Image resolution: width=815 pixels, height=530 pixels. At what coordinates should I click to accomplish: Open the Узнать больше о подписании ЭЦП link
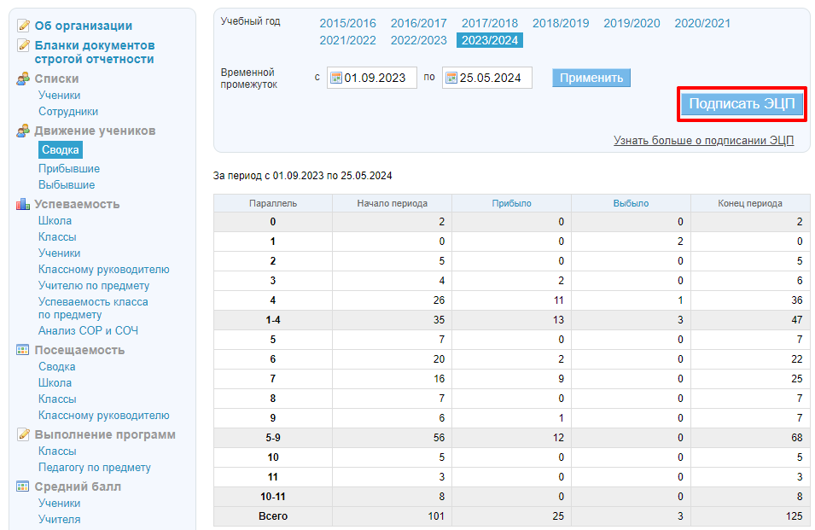pyautogui.click(x=703, y=141)
